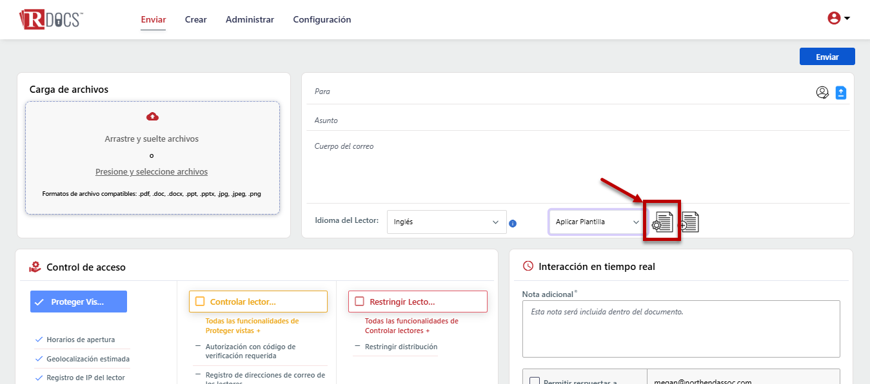Click the RDocs logo
Screen dimensions: 870x384
pos(50,19)
